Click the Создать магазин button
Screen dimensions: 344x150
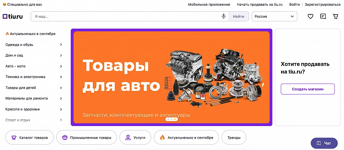[308, 89]
